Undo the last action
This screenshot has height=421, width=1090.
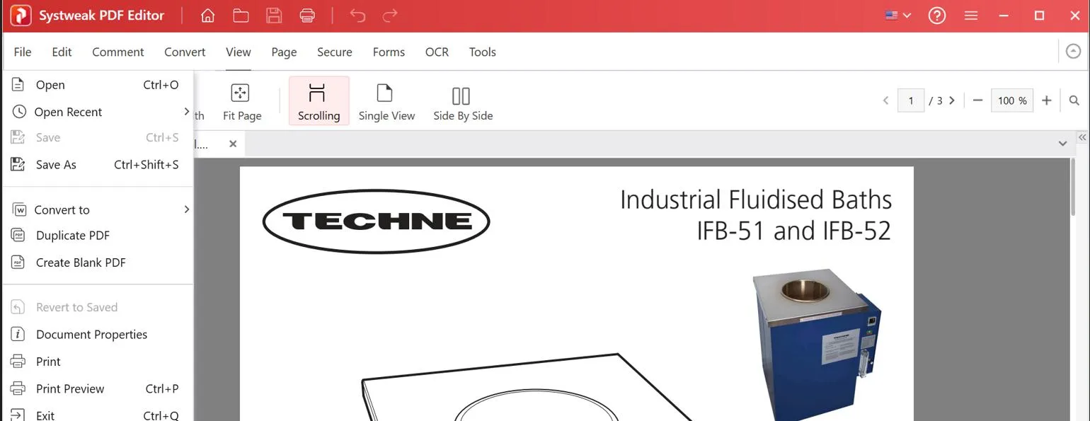point(357,16)
